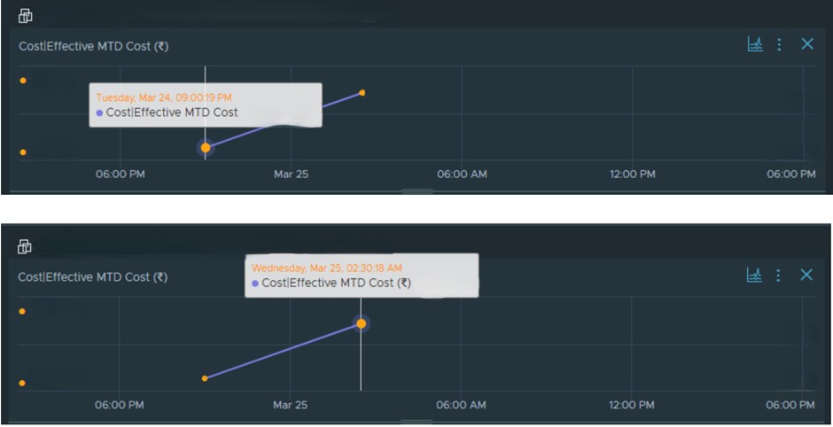
Task: Select the highlighted Mar 24 data point in upper chart
Action: (x=206, y=147)
